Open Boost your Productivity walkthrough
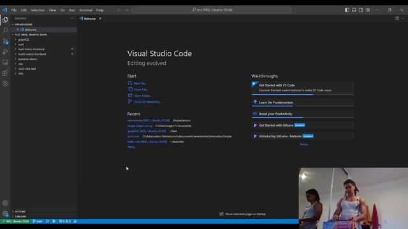Screen dimensions: 408x229 tap(303, 114)
